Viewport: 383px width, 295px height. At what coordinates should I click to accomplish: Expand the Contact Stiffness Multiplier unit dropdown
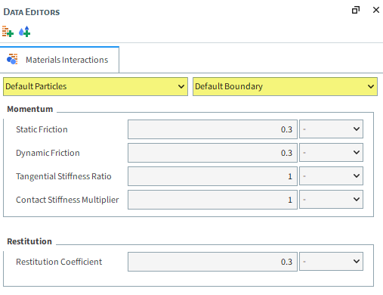331,200
